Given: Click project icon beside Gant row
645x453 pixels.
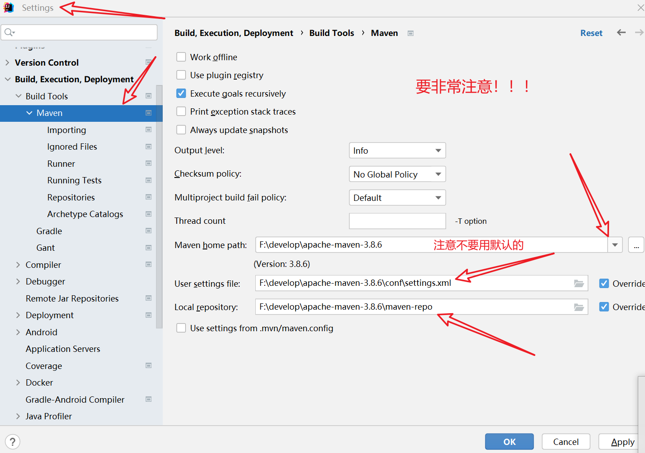Looking at the screenshot, I should click(x=148, y=248).
